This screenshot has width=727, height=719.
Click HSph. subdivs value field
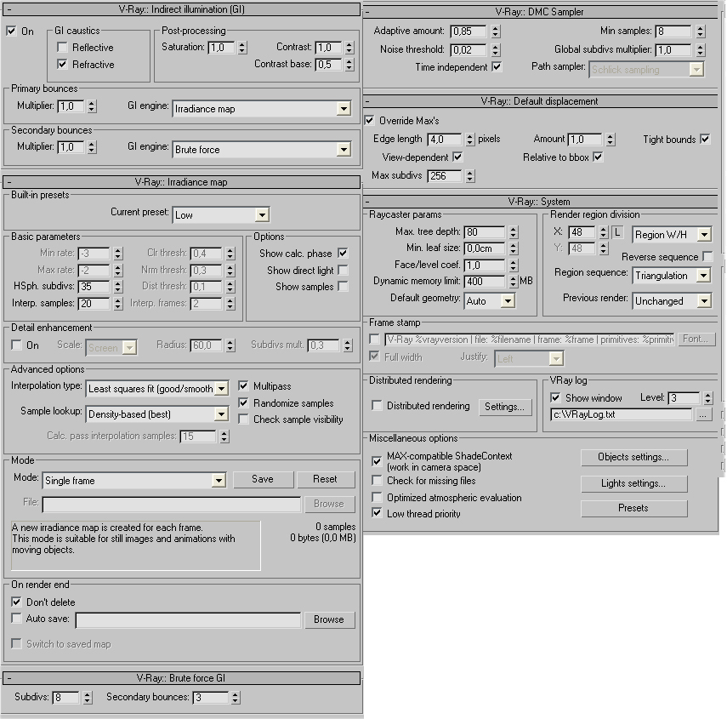point(94,287)
